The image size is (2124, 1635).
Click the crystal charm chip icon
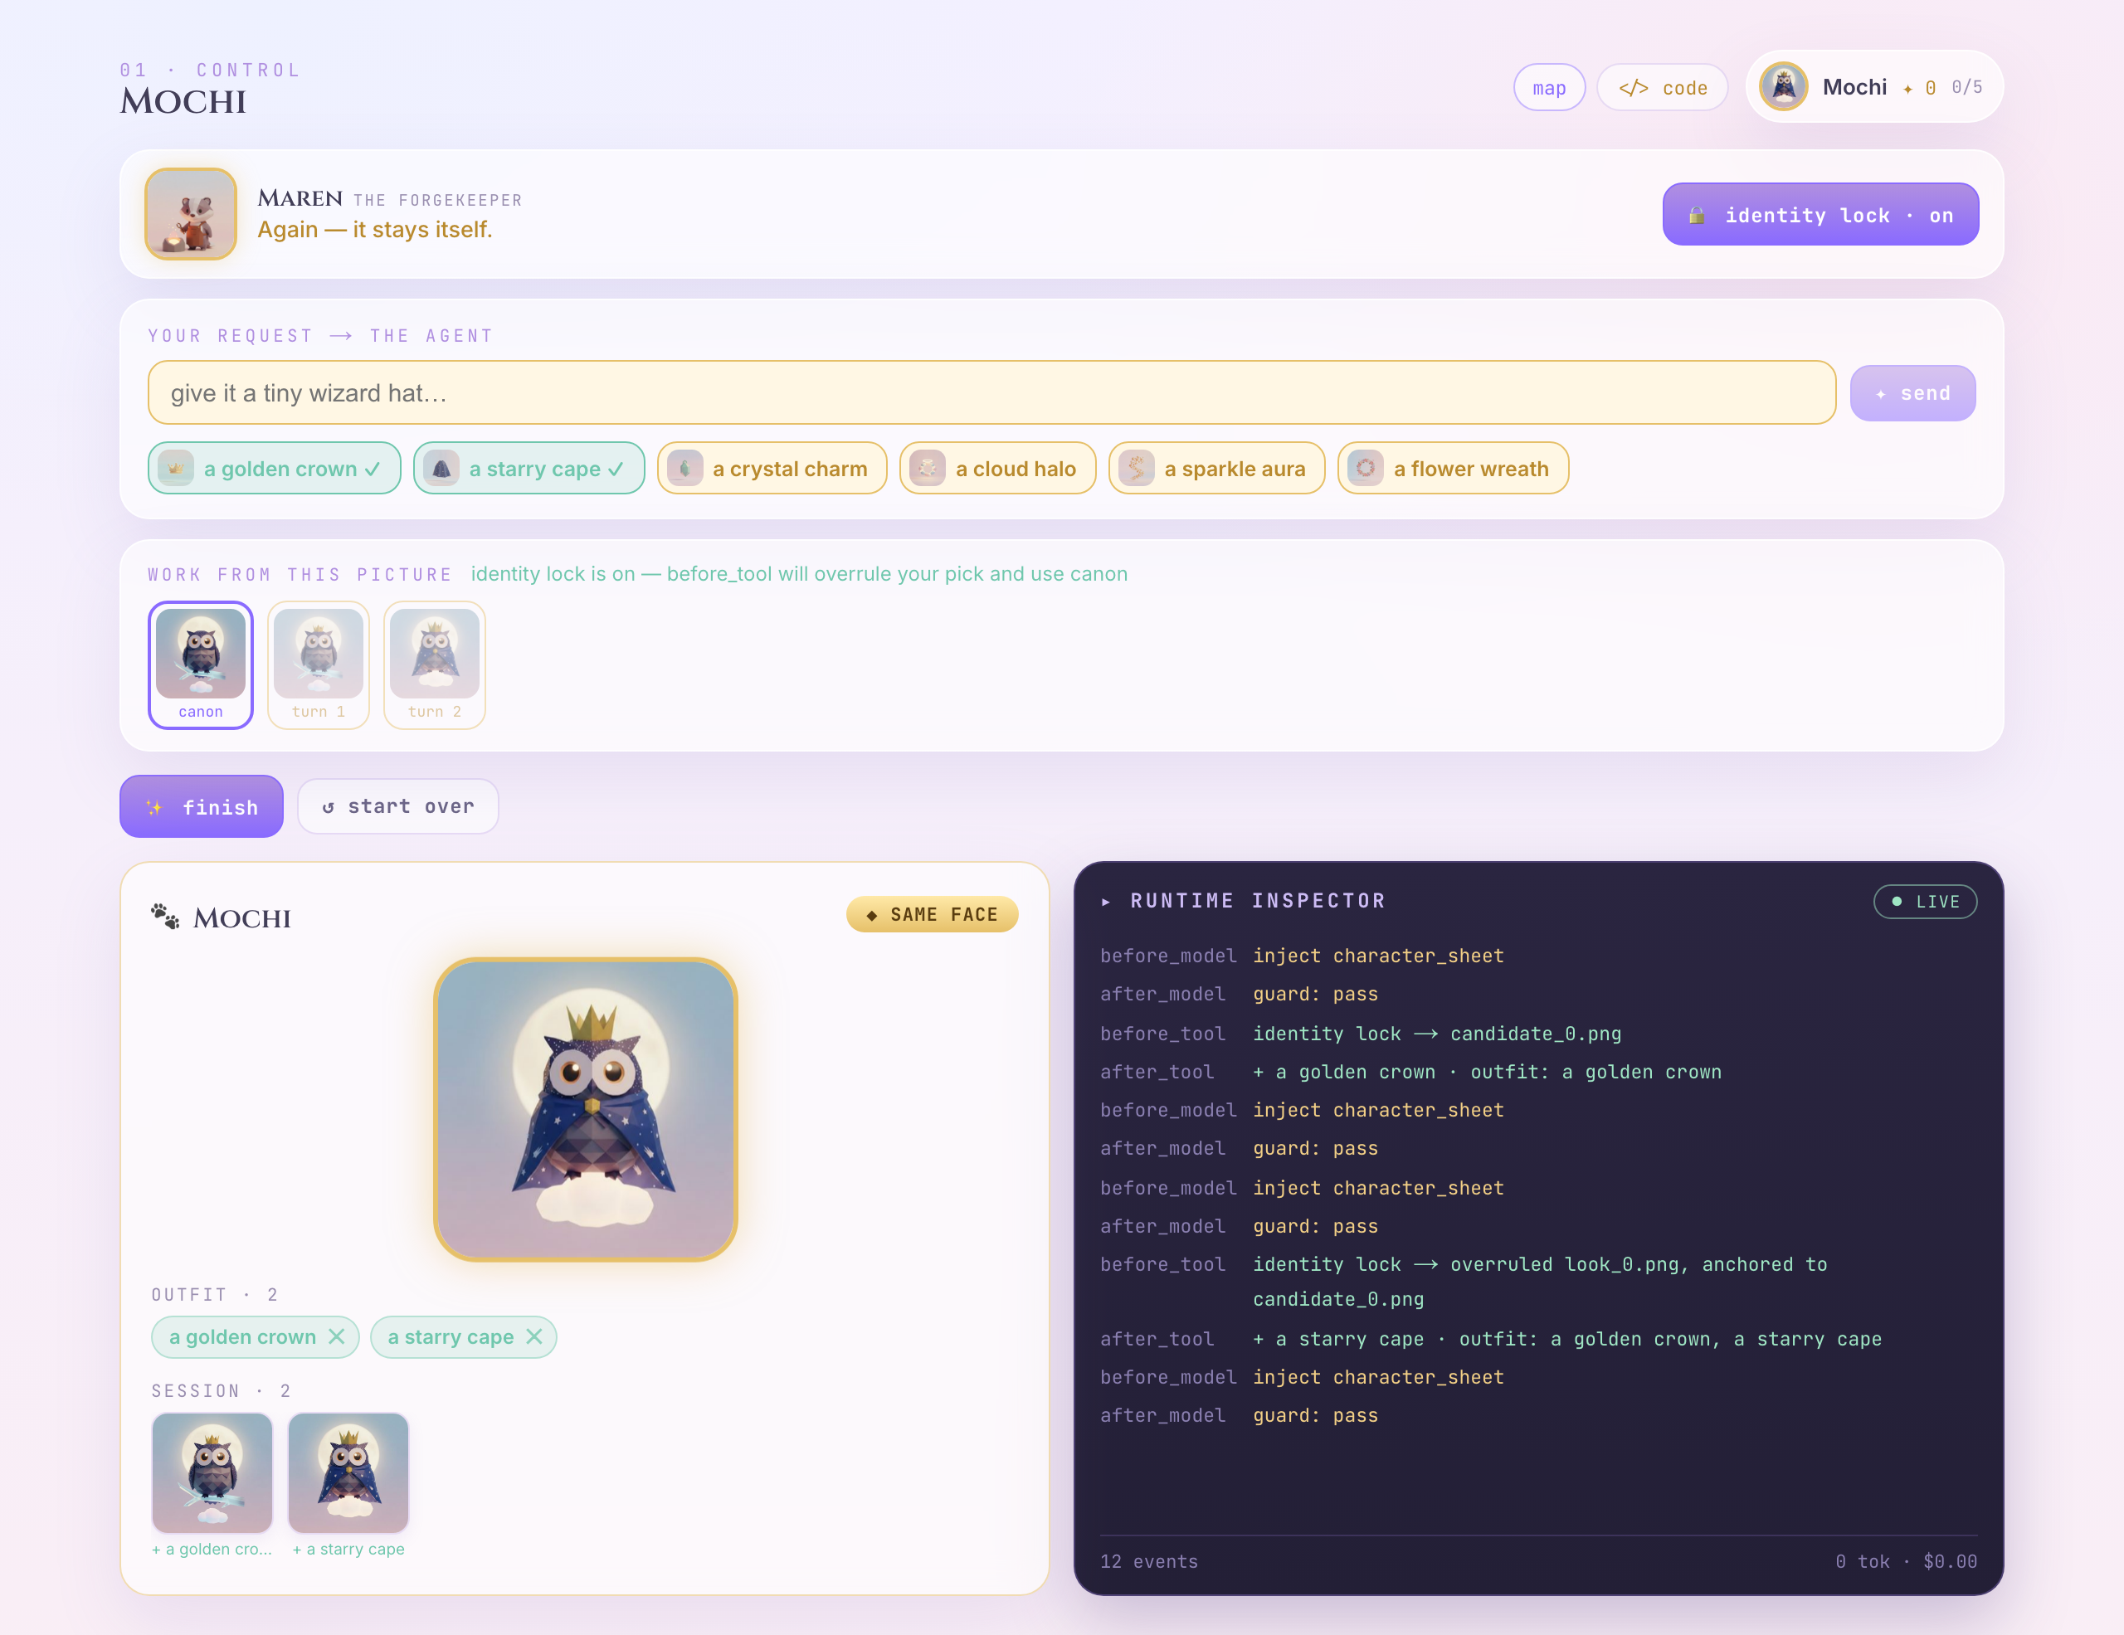684,469
